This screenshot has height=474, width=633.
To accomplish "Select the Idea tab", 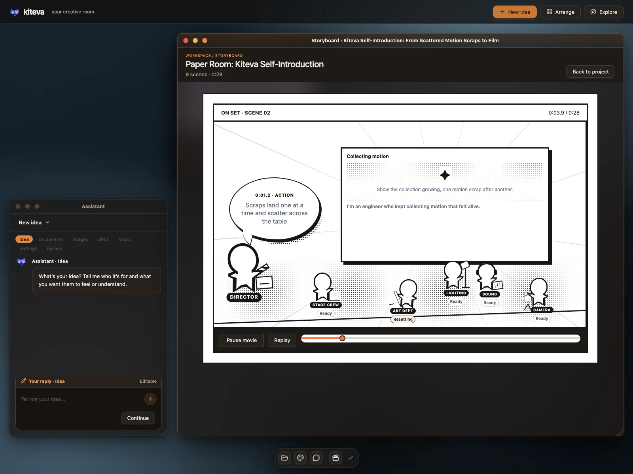I will point(24,239).
